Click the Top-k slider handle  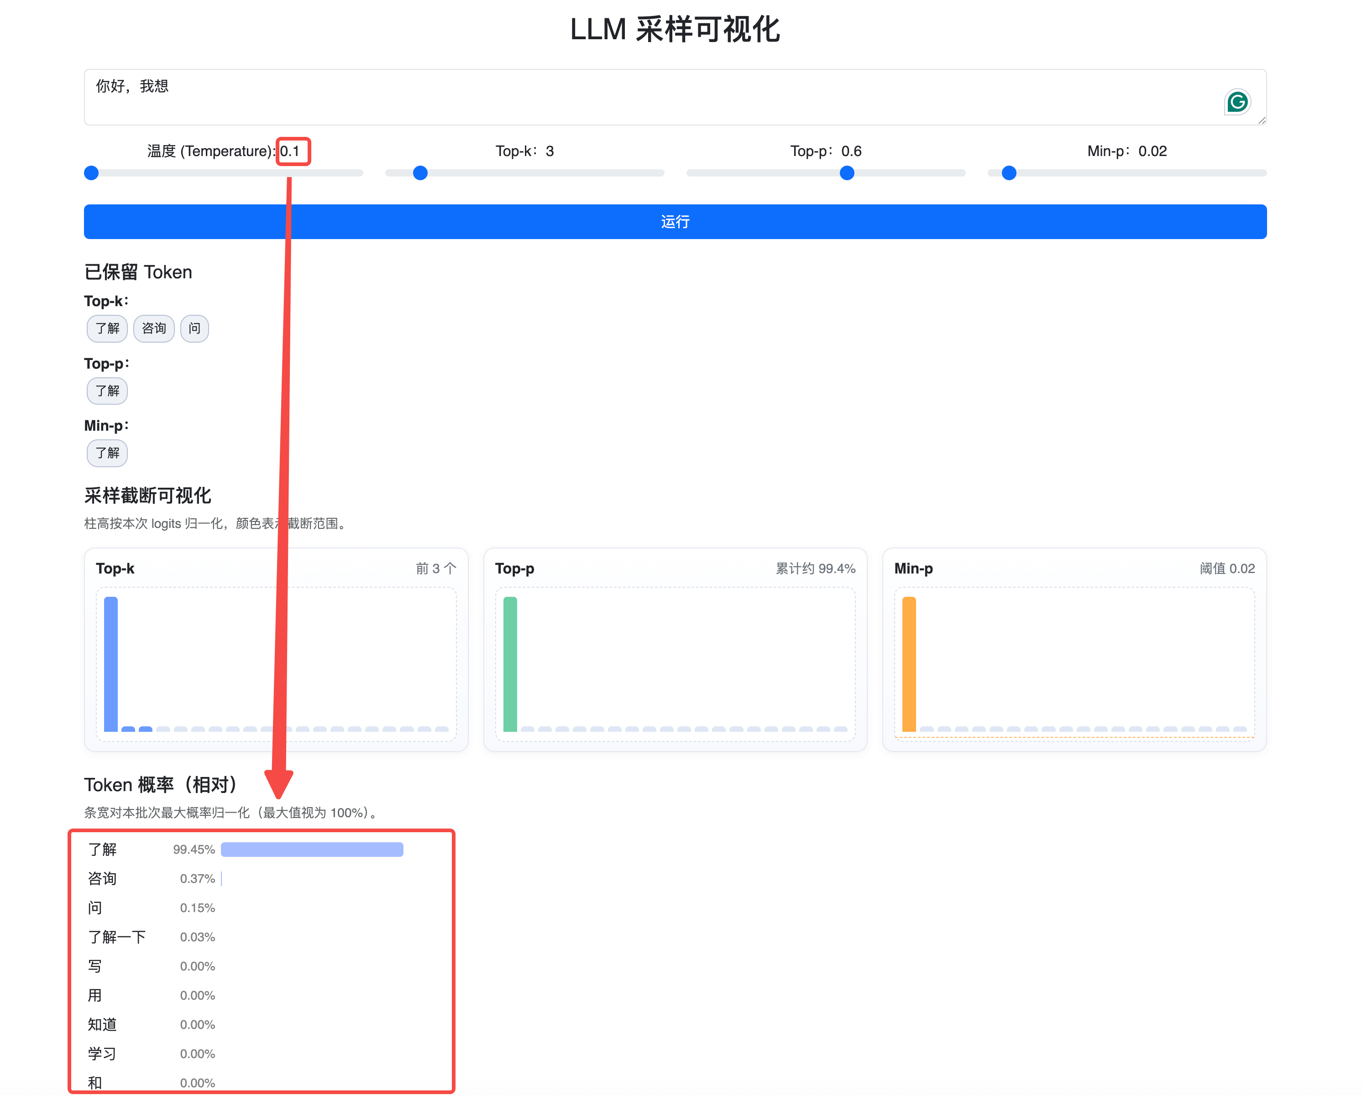(420, 173)
